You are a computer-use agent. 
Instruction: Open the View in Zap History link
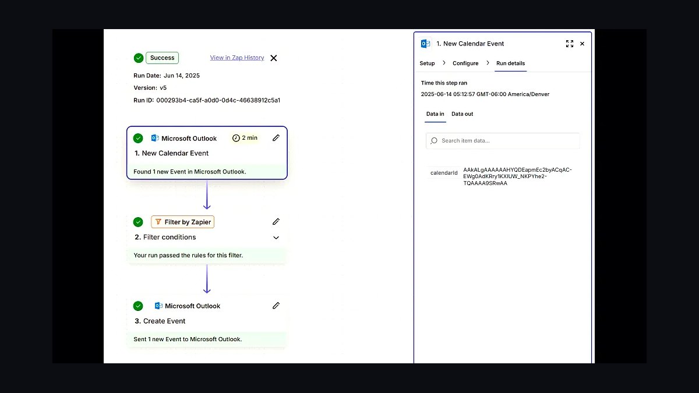(x=237, y=58)
